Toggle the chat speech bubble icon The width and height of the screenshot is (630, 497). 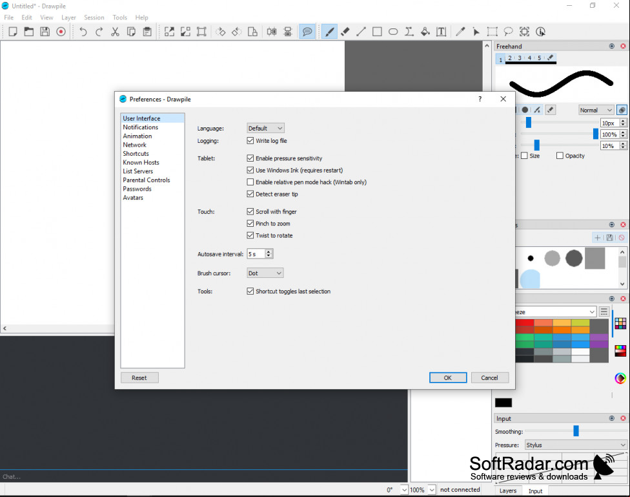(x=307, y=32)
